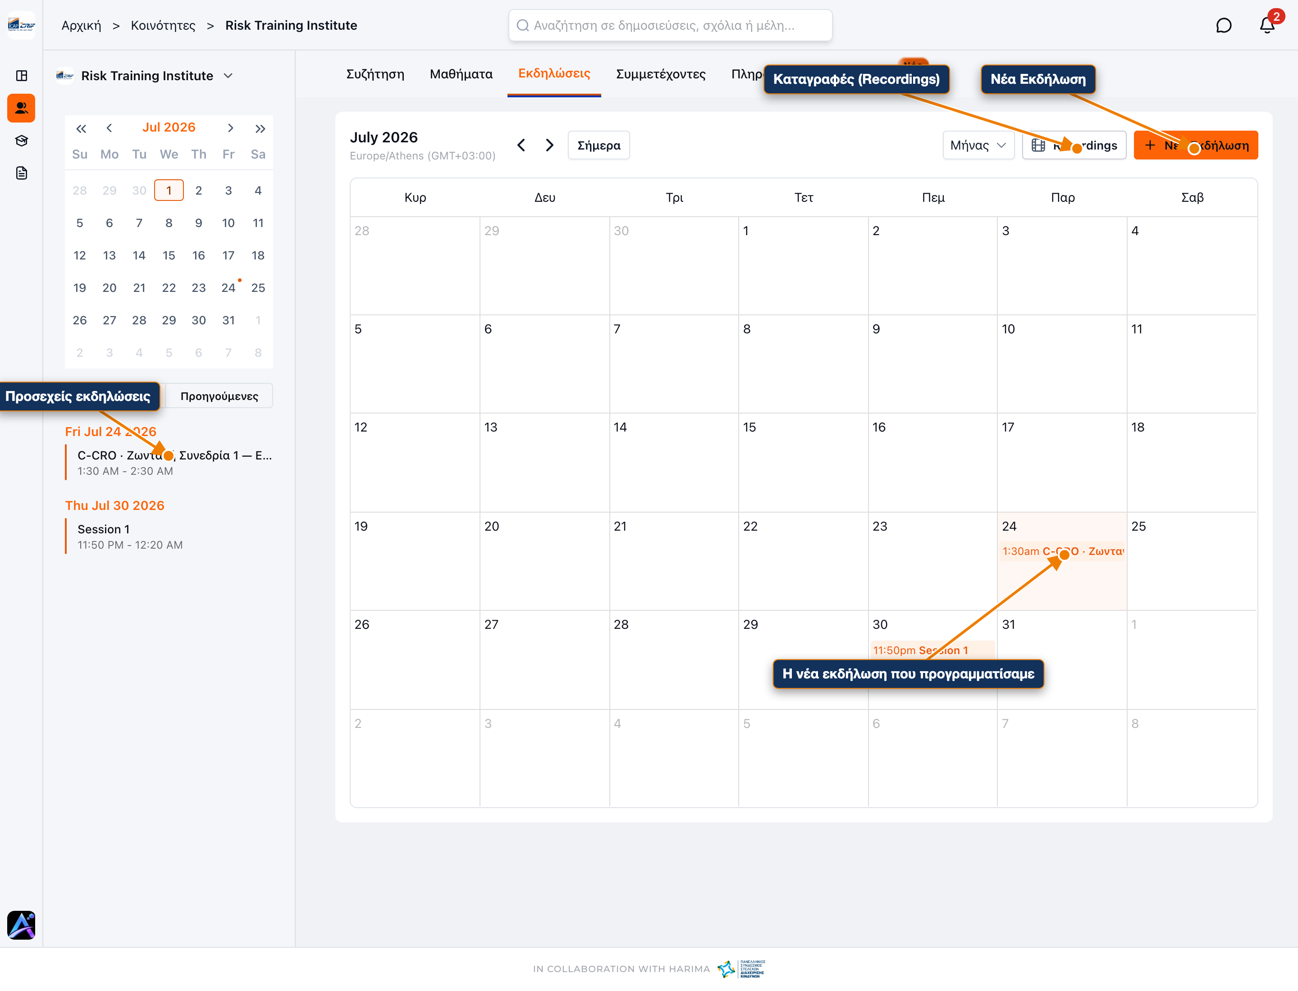The image size is (1298, 991).
Task: Show Προηγούμενες events list
Action: tap(219, 396)
